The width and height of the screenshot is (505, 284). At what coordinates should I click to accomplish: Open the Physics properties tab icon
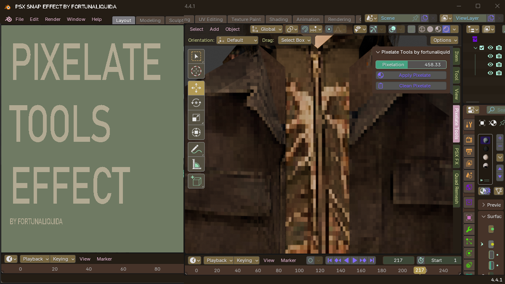(469, 253)
